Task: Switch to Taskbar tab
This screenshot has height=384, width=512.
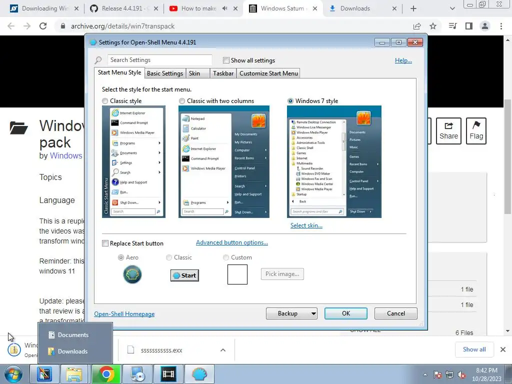Action: tap(223, 73)
